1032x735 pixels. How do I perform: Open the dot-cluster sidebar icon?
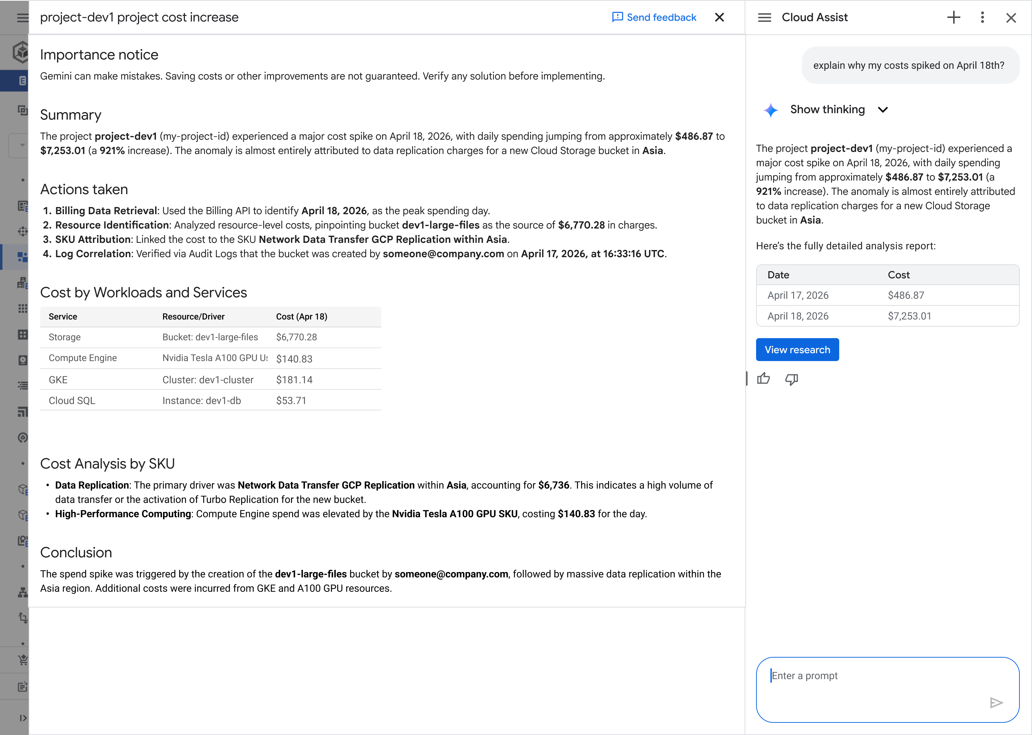coord(22,231)
